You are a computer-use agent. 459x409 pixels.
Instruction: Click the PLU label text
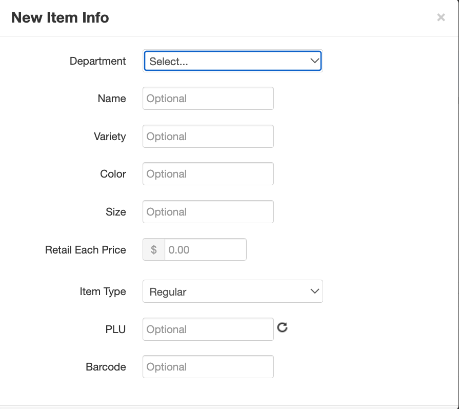click(115, 329)
